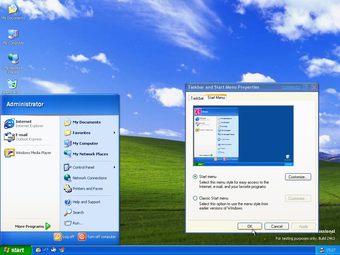The width and height of the screenshot is (340, 255).
Task: Open Internet Explorer from Start menu
Action: (x=23, y=124)
